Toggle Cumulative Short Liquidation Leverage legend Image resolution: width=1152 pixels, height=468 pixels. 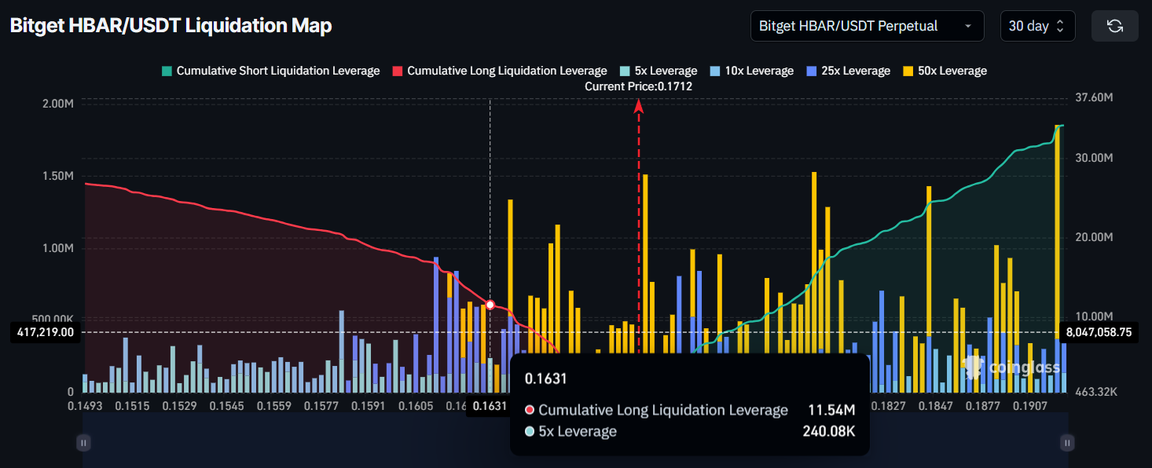tap(270, 71)
